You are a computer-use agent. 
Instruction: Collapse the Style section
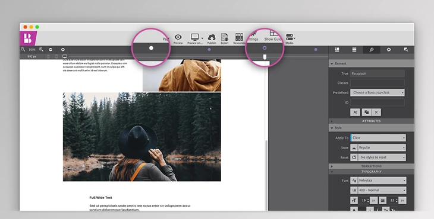click(332, 128)
